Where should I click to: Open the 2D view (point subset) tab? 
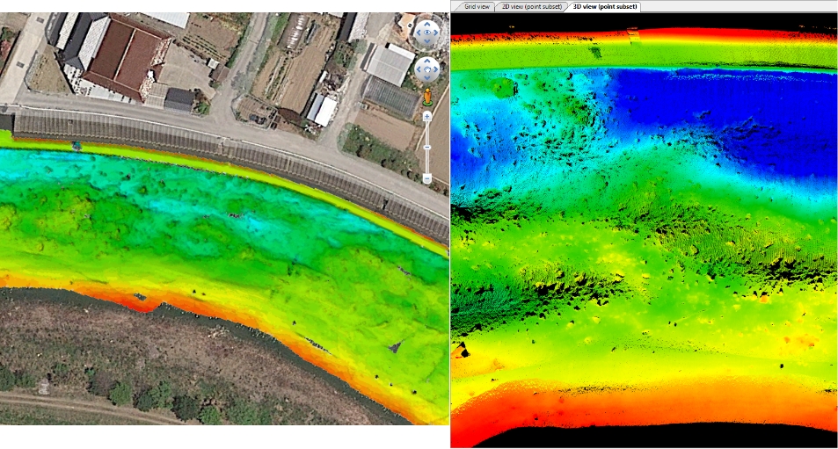(531, 6)
